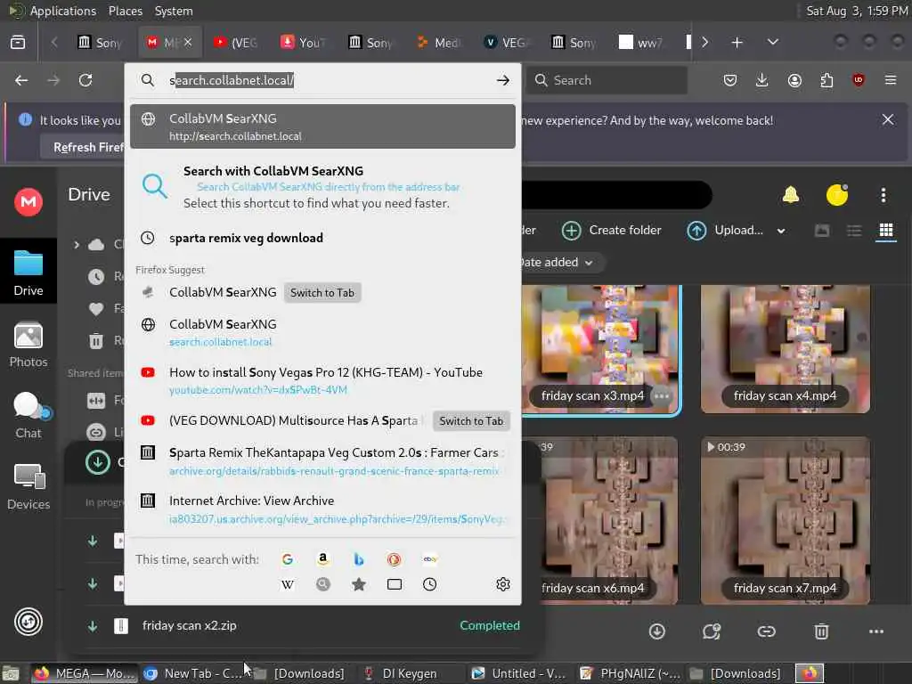Image resolution: width=912 pixels, height=684 pixels.
Task: Open Photos in MEGA sidebar
Action: pos(28,345)
